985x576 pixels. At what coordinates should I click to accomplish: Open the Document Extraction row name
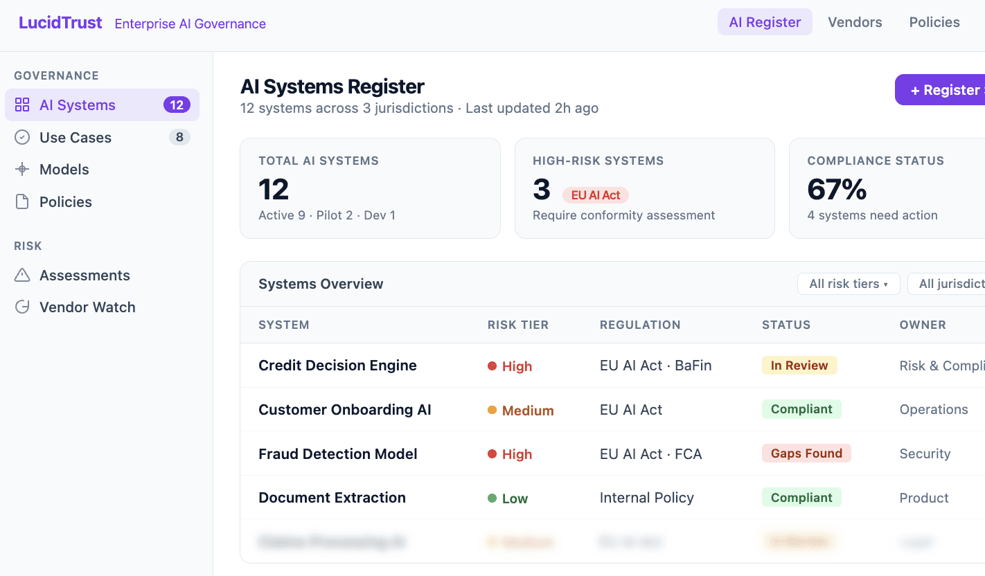332,498
